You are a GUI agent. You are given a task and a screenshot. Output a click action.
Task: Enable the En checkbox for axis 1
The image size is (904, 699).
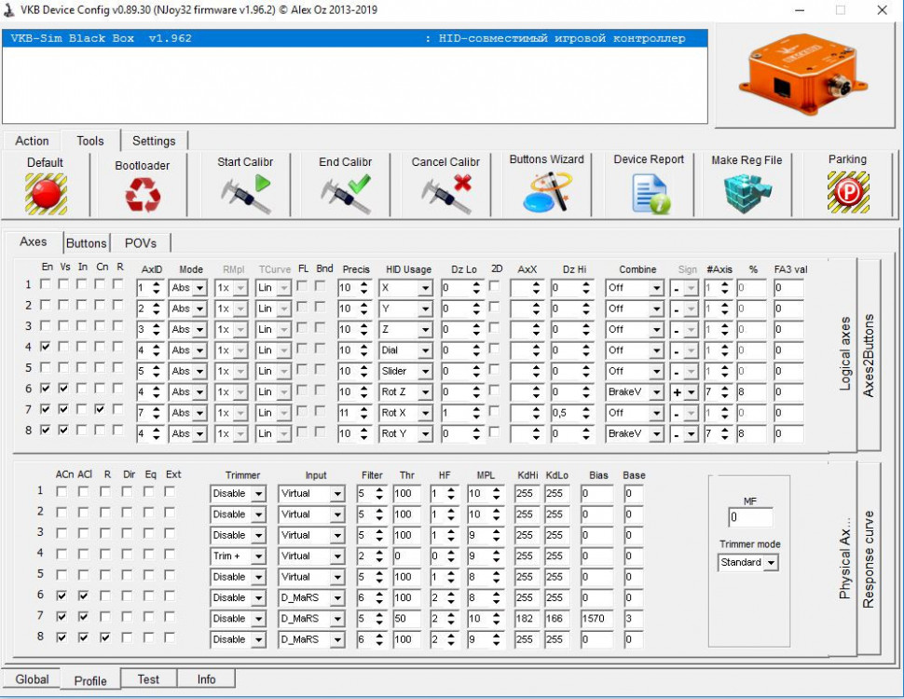point(46,285)
